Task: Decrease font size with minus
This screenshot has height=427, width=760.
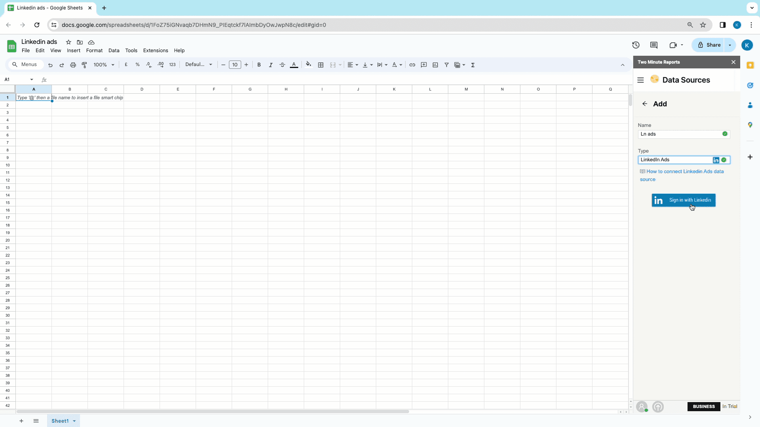Action: click(223, 65)
